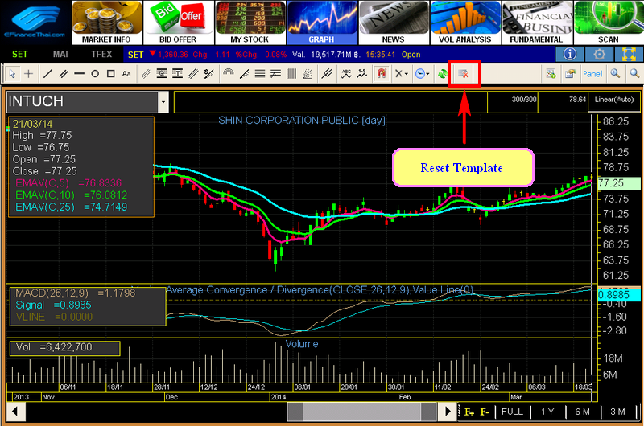Image resolution: width=644 pixels, height=426 pixels.
Task: Open the BID OFFER section
Action: point(178,23)
